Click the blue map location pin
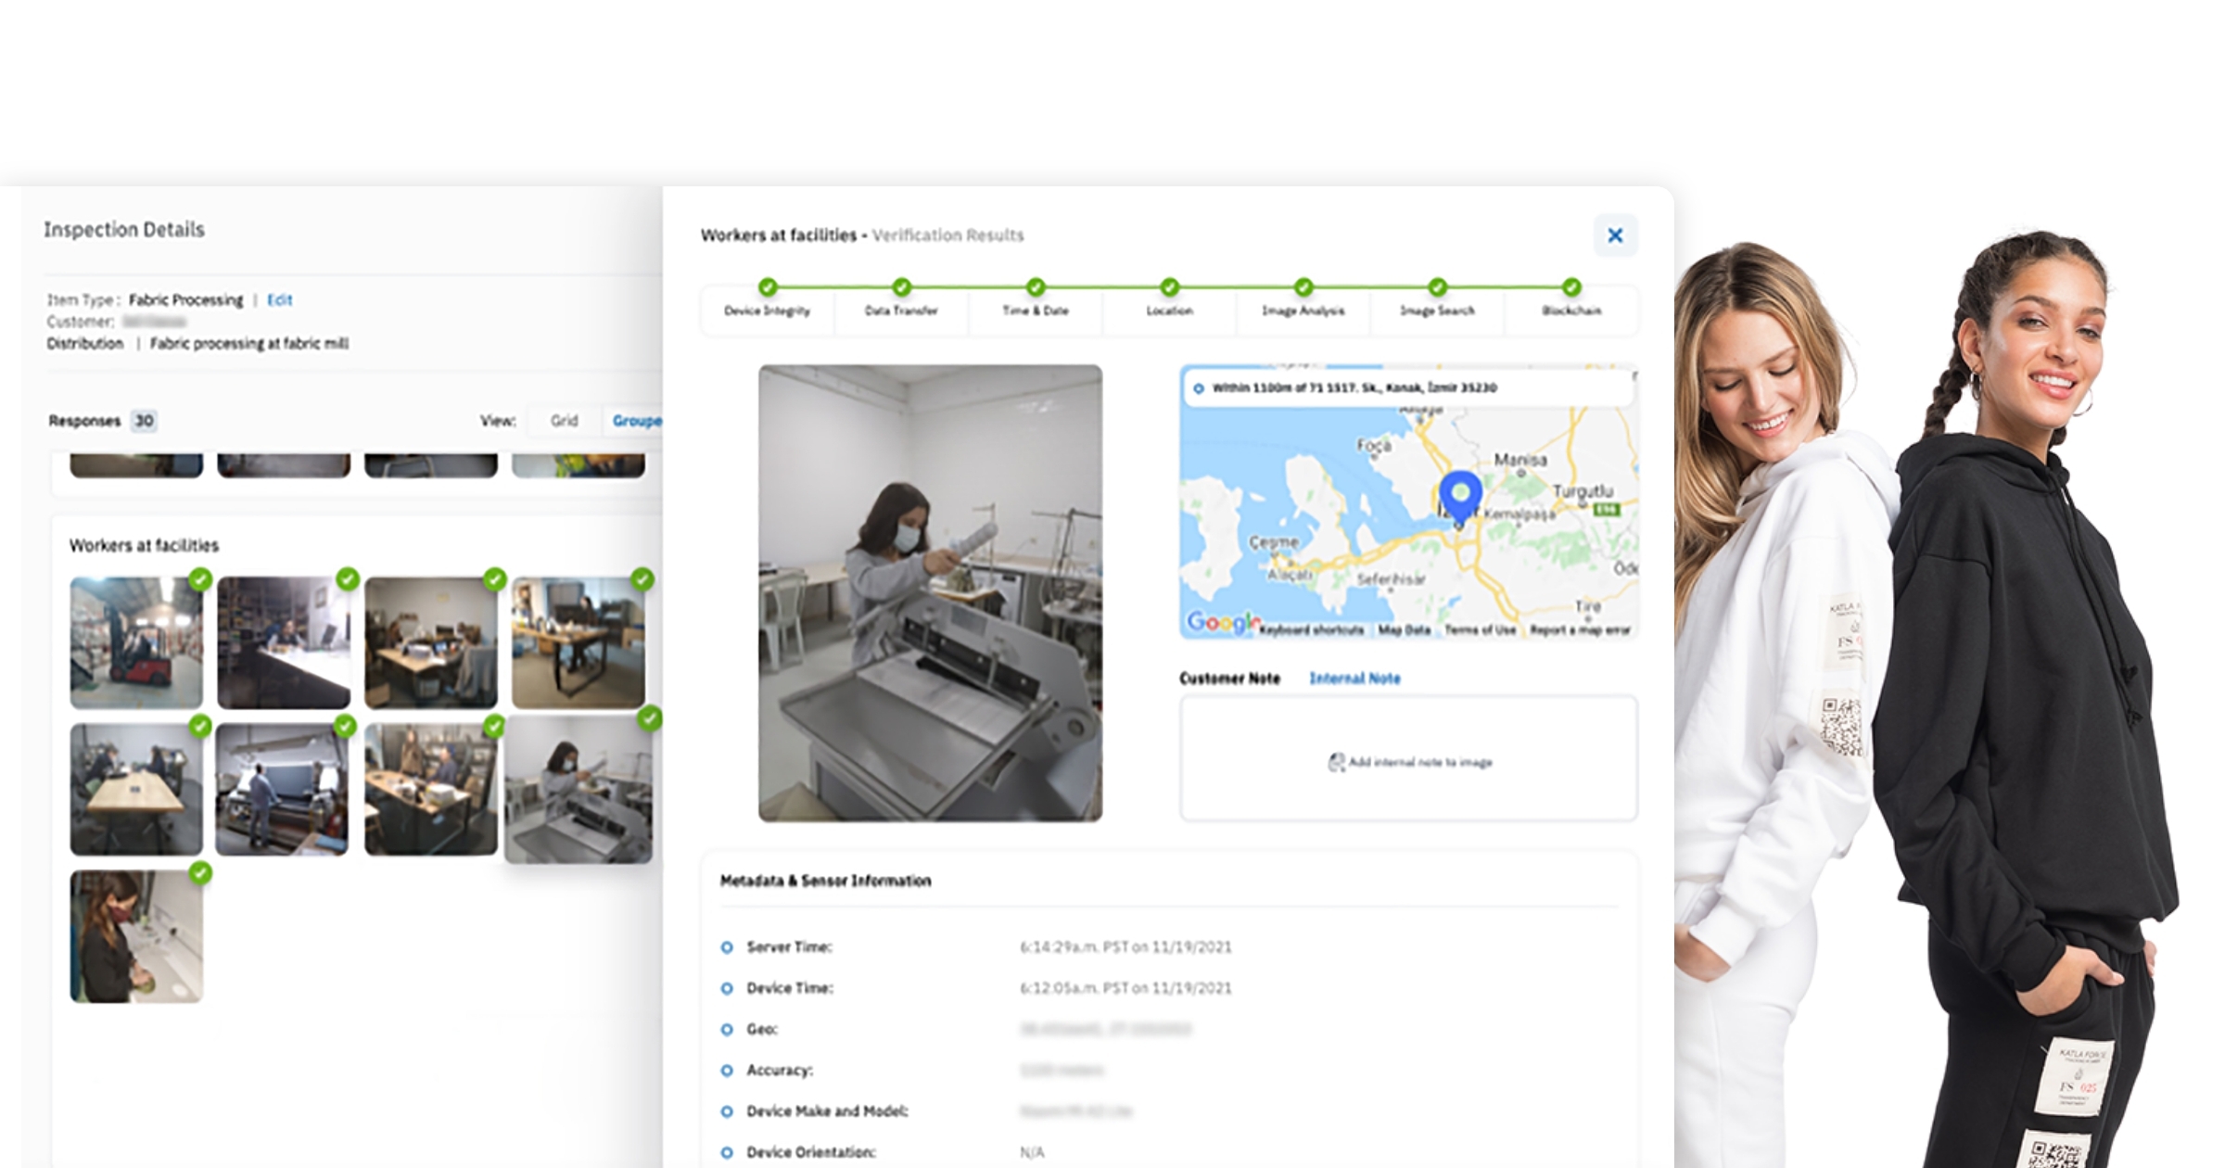 pyautogui.click(x=1459, y=493)
